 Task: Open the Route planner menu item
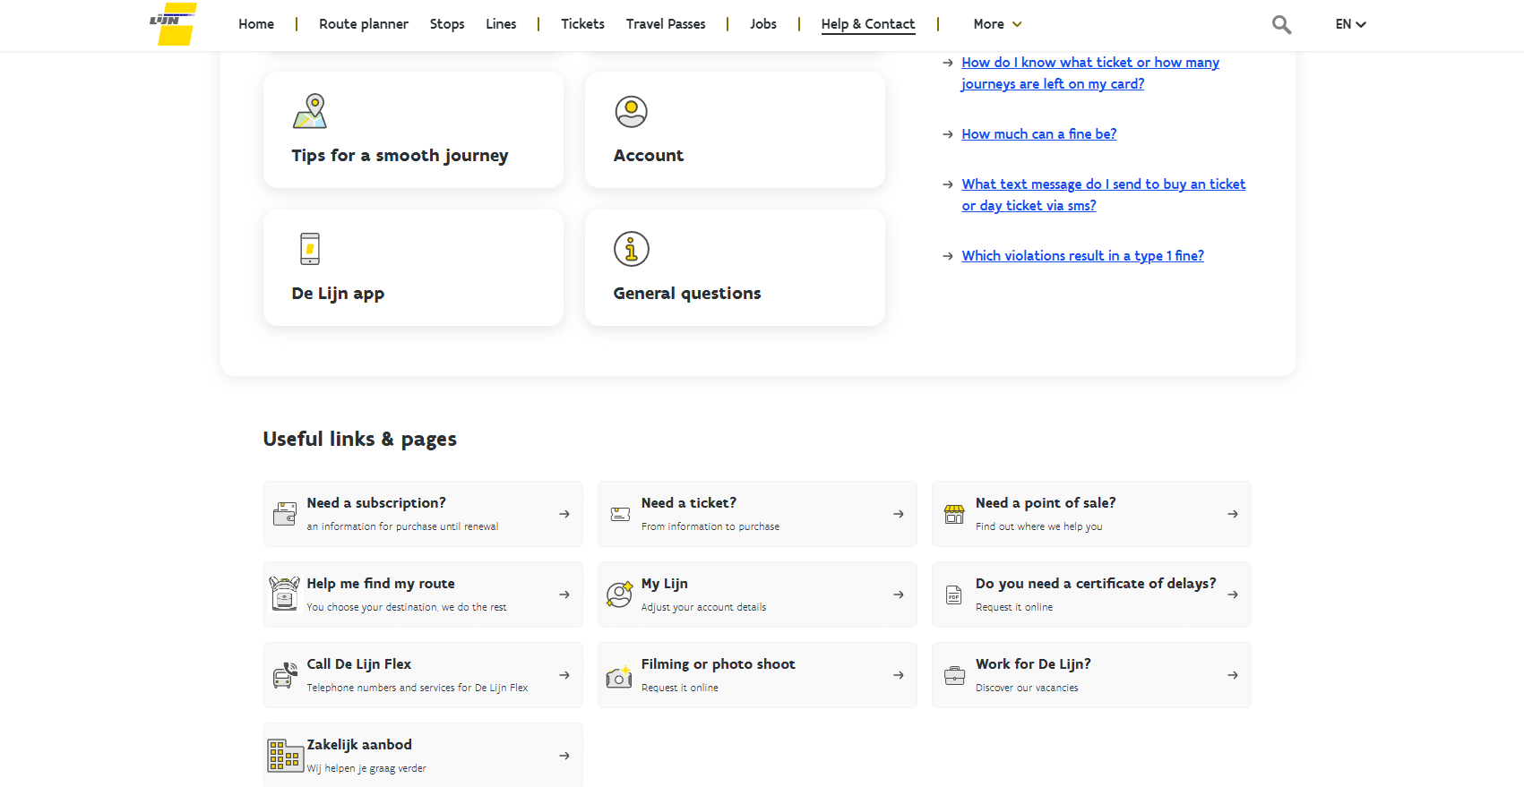(363, 24)
